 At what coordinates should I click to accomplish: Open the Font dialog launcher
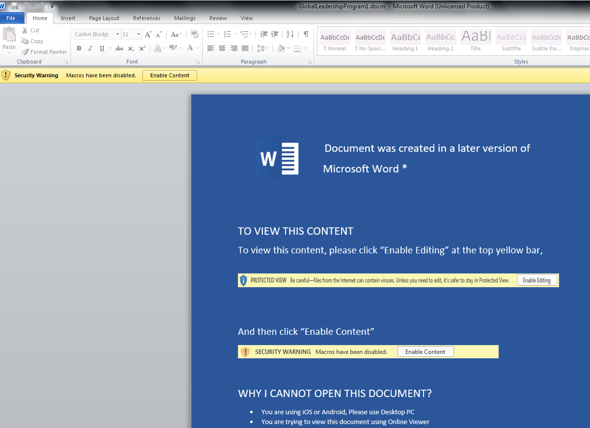pyautogui.click(x=198, y=62)
